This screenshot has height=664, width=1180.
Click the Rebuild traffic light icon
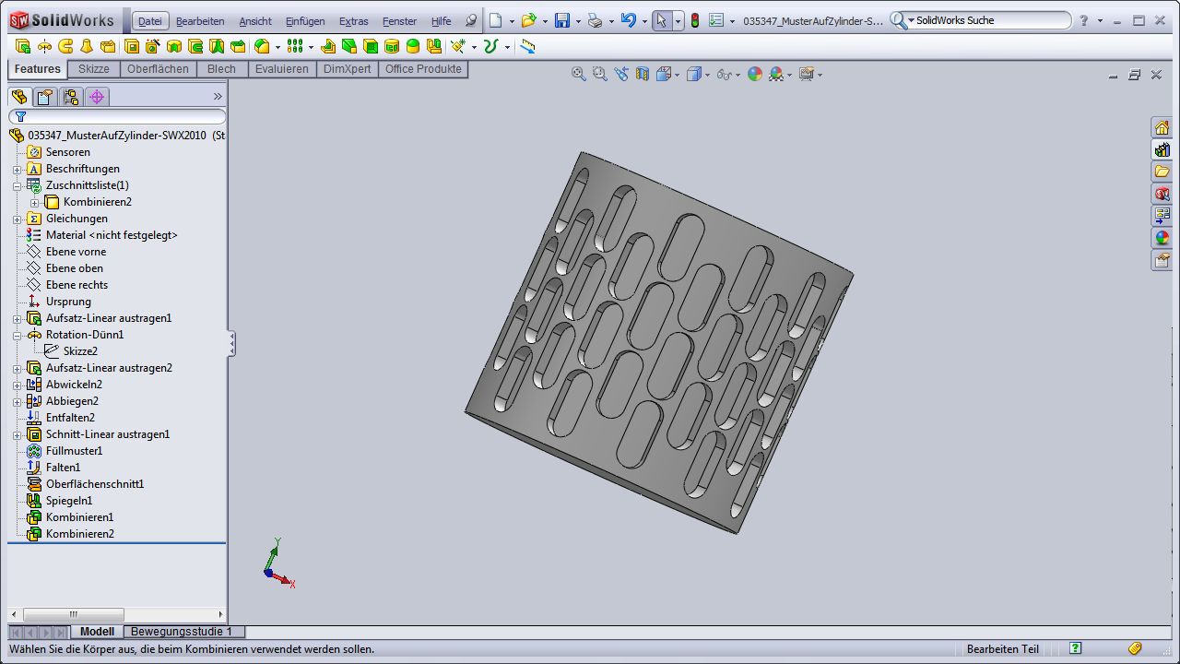click(x=695, y=20)
